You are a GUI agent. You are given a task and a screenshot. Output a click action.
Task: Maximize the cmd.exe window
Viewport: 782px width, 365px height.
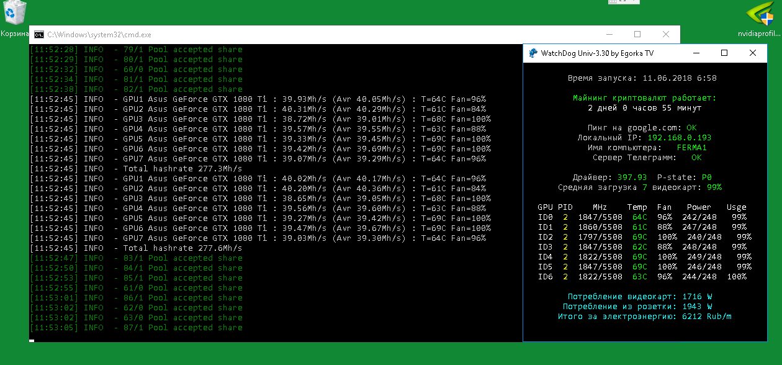click(x=637, y=35)
